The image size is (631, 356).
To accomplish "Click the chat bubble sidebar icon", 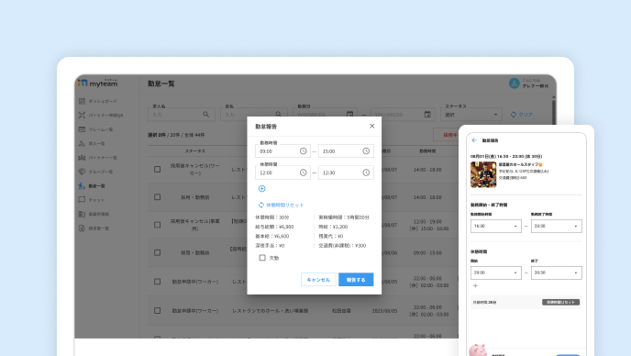I will click(82, 200).
